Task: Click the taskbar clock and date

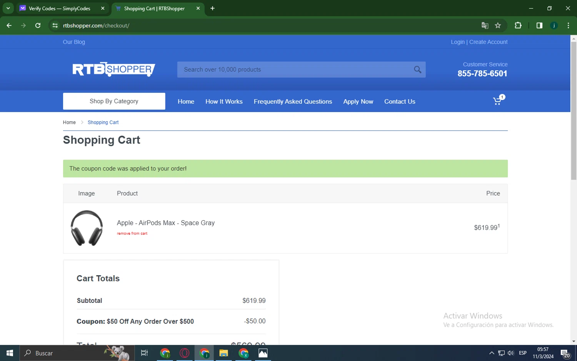Action: coord(543,353)
